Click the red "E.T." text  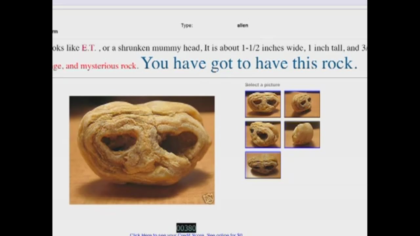89,48
